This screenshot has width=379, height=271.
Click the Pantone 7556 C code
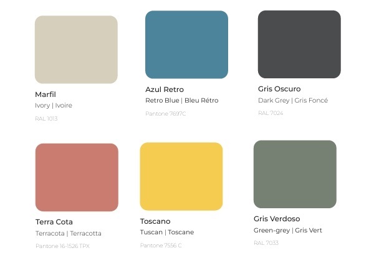tap(161, 246)
